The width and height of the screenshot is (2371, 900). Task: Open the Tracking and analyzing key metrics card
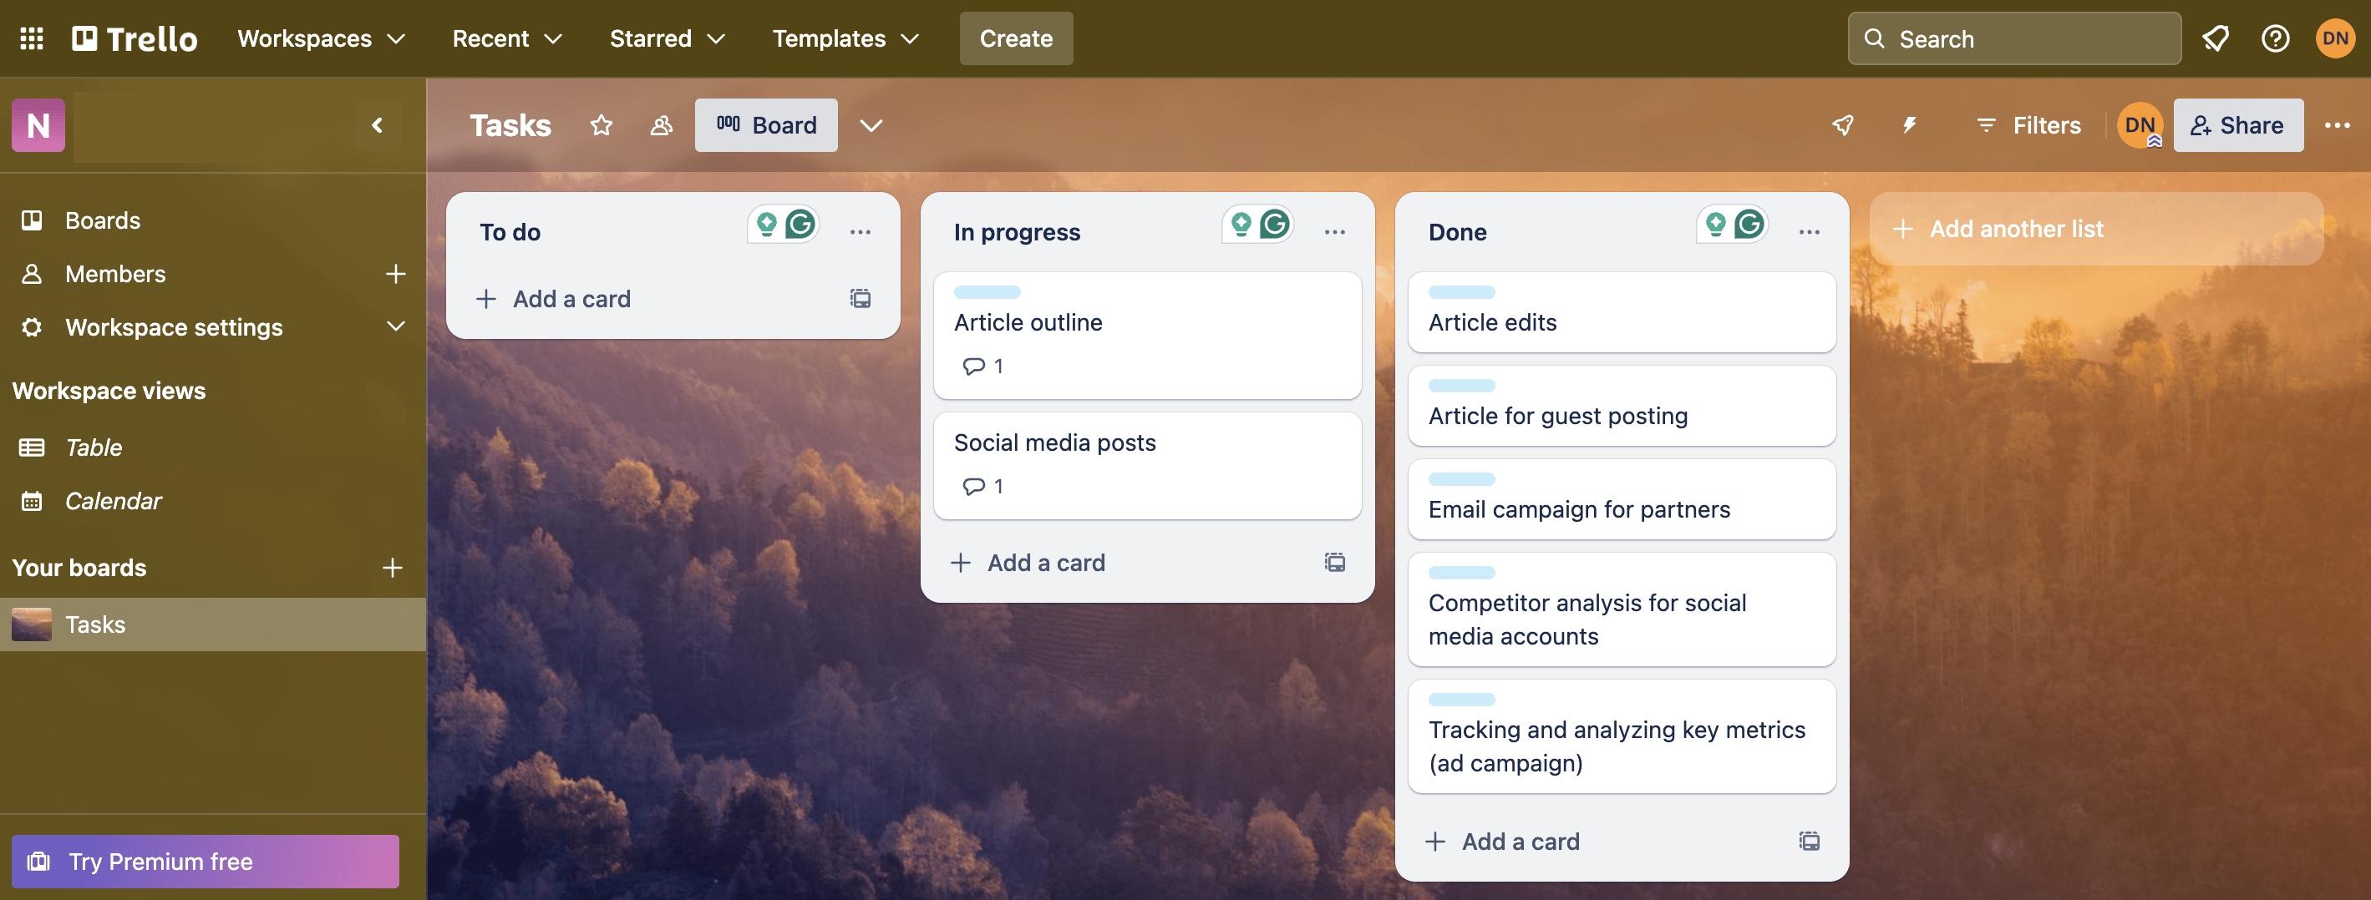[x=1622, y=736]
